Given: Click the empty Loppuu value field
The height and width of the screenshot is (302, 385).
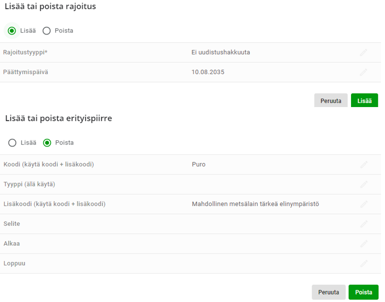Looking at the screenshot, I should pyautogui.click(x=272, y=264).
